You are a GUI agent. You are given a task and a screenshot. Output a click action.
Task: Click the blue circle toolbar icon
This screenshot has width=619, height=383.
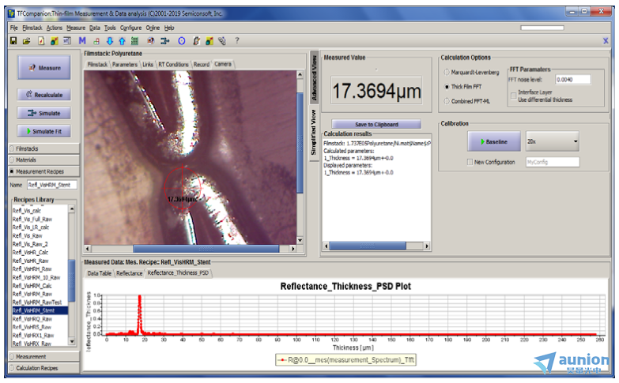pos(182,41)
